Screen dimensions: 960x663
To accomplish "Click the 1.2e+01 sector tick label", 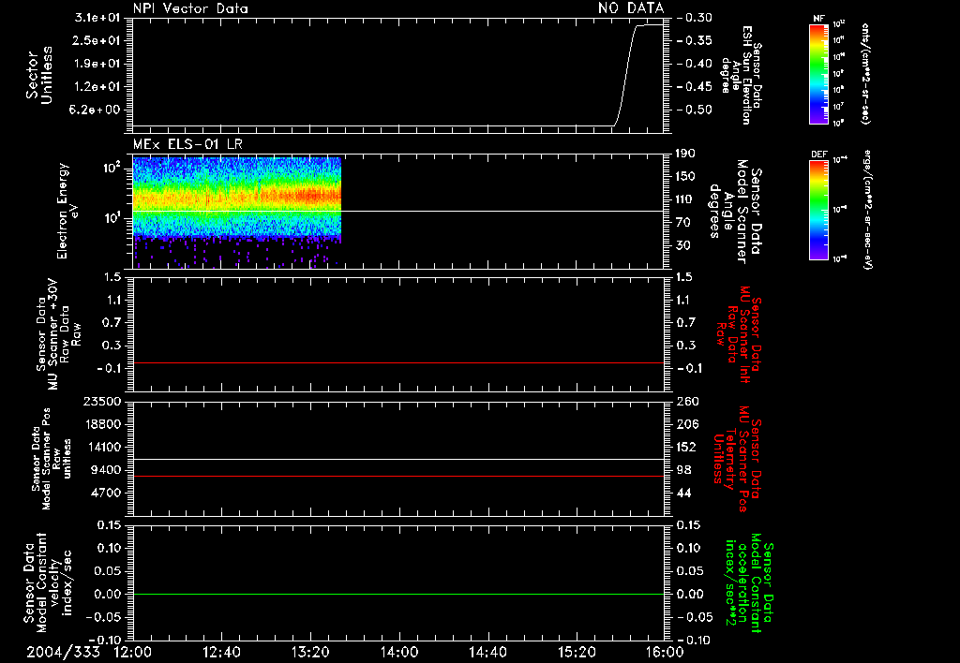I will click(97, 86).
